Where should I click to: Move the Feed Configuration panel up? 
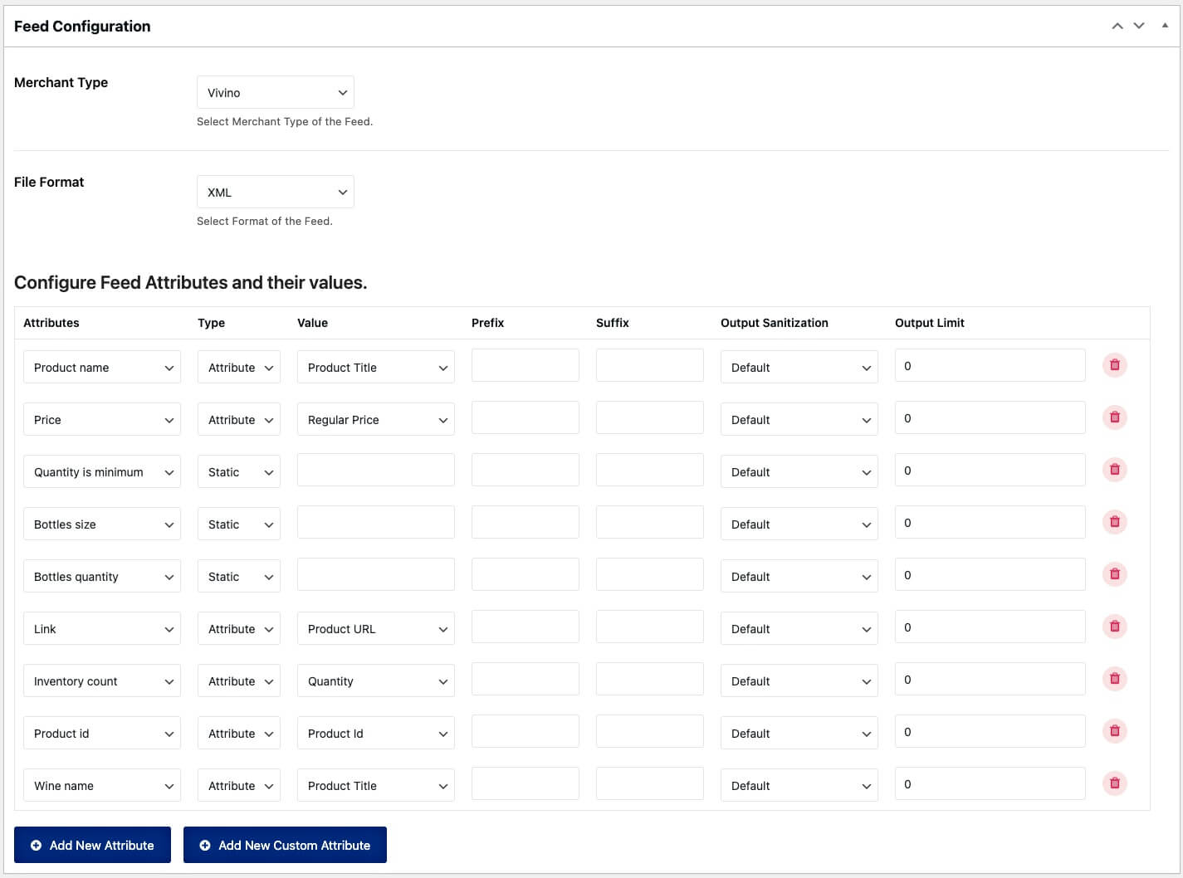tap(1117, 26)
